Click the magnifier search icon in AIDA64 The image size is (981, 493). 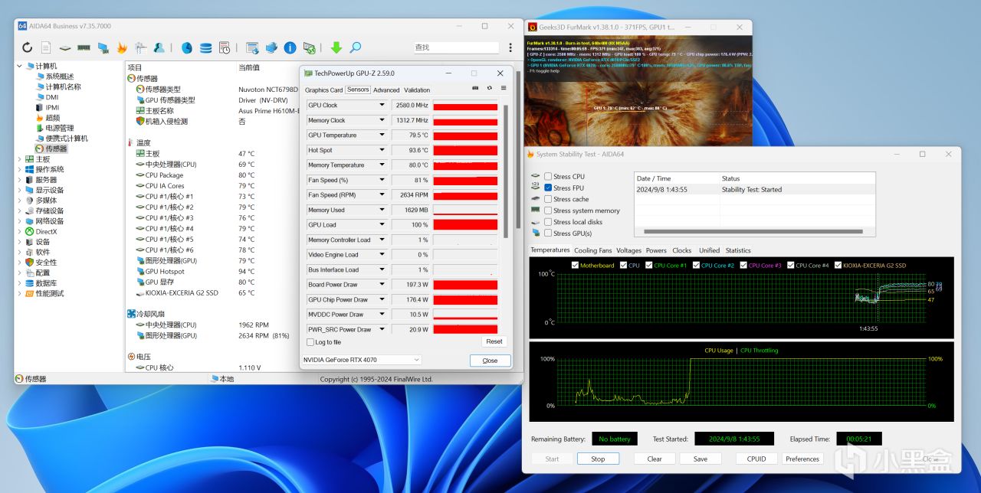click(x=356, y=47)
